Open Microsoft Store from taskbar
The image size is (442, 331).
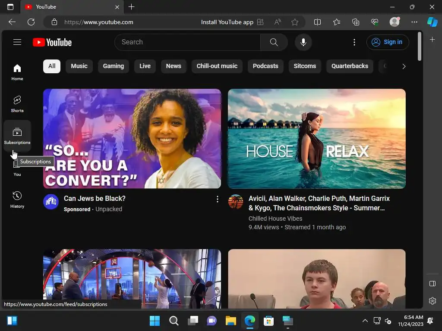click(x=268, y=321)
